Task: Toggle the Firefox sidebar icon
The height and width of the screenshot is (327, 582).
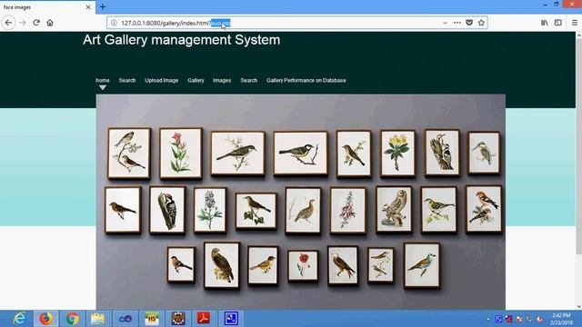Action: pyautogui.click(x=557, y=23)
